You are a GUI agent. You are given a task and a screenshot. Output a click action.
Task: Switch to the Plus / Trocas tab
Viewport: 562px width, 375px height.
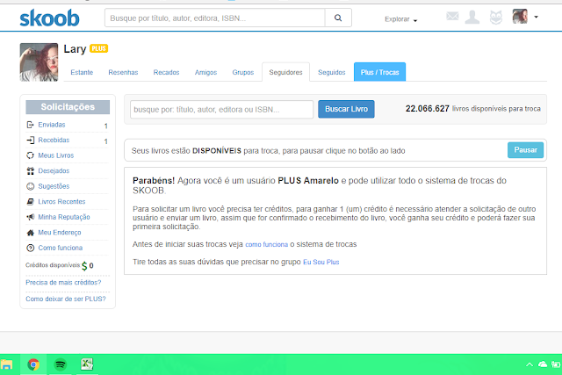click(x=379, y=72)
